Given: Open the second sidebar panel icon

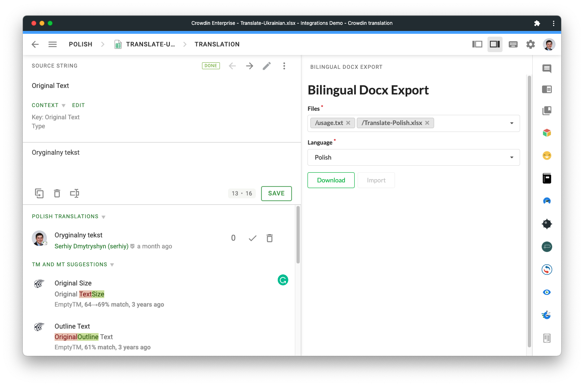Looking at the screenshot, I should click(547, 89).
